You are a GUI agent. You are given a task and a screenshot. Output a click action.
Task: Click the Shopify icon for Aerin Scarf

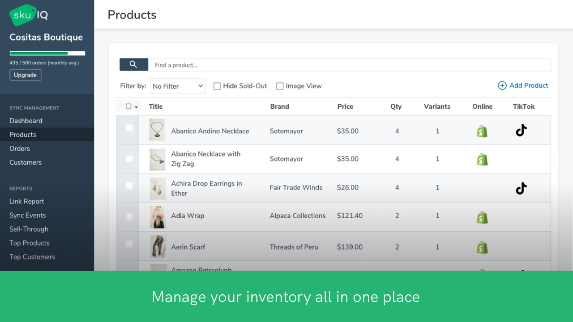(482, 246)
